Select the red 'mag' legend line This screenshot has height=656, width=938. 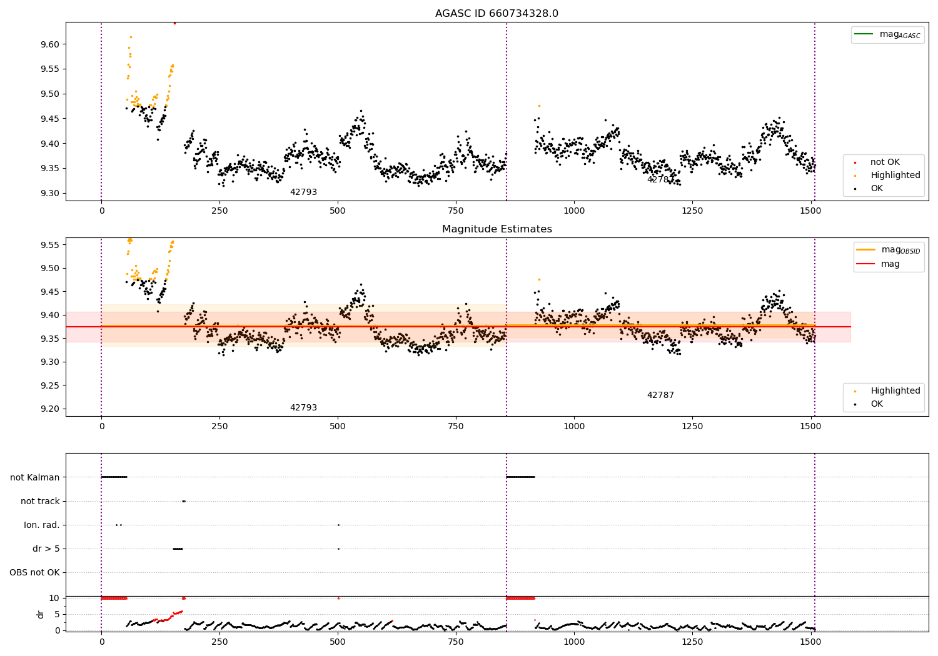pyautogui.click(x=866, y=264)
